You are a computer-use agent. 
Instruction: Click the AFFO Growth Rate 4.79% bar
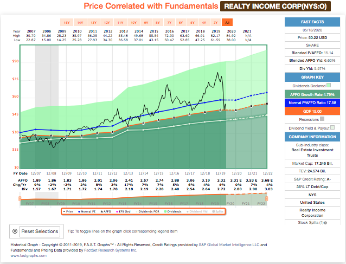point(312,94)
